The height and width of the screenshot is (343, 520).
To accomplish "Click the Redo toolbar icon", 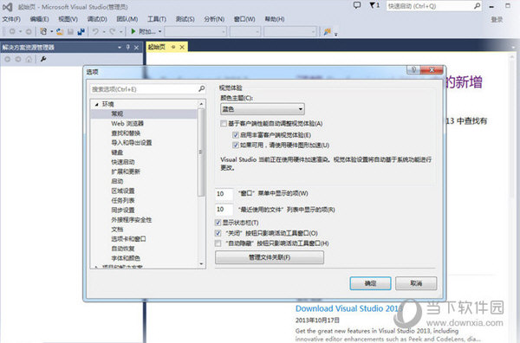I will point(113,31).
